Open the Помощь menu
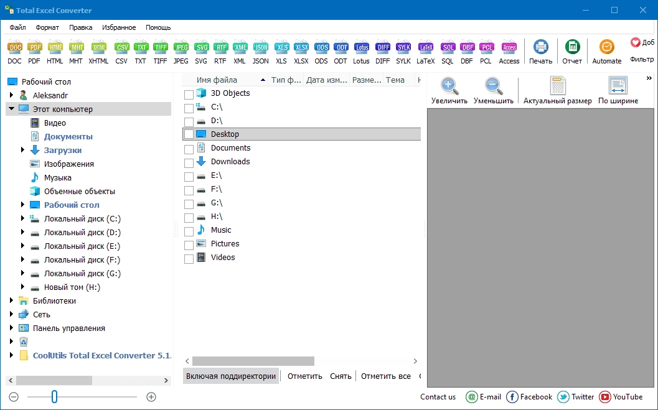This screenshot has height=410, width=658. click(158, 27)
